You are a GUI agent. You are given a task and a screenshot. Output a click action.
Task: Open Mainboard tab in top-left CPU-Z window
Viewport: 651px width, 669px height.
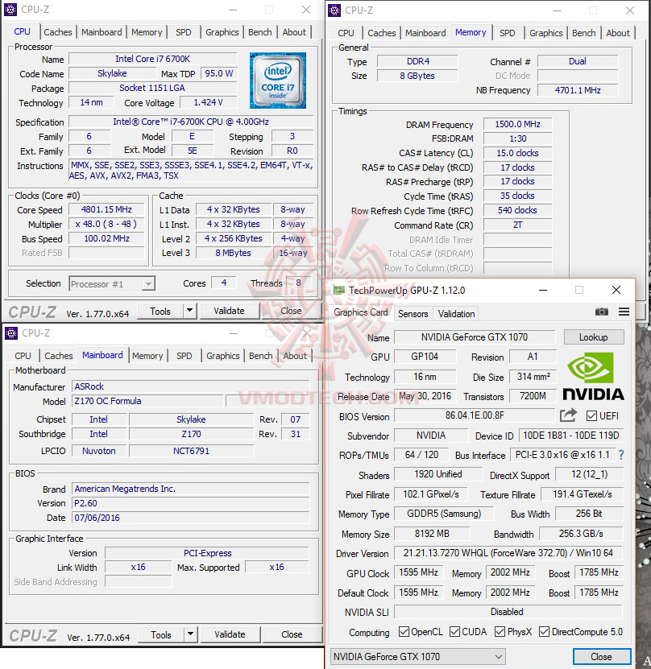102,32
